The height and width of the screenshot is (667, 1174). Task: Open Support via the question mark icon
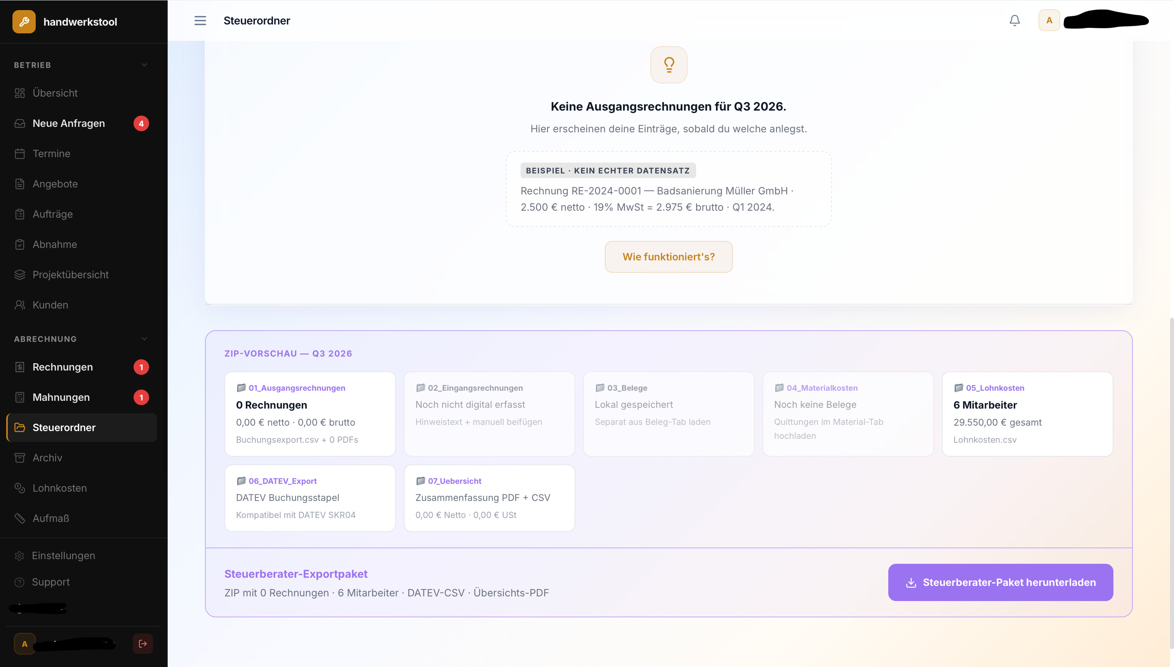[x=19, y=582]
